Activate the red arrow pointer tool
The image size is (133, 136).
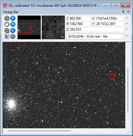pos(7,36)
